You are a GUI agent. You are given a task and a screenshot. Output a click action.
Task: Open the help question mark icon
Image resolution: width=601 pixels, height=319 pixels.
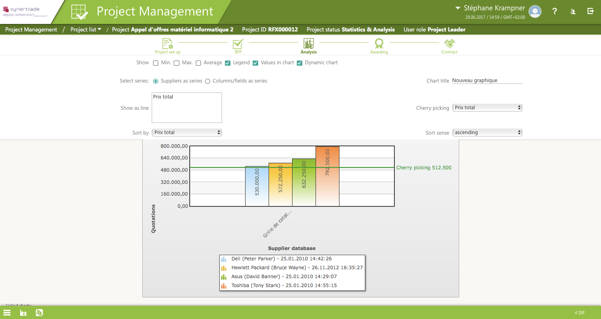(555, 11)
